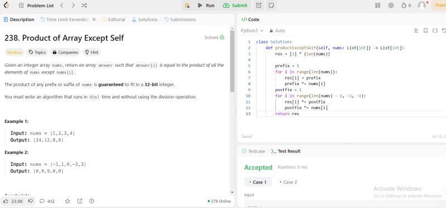The height and width of the screenshot is (208, 446).
Task: Click the LeetCode logo icon
Action: (6, 5)
